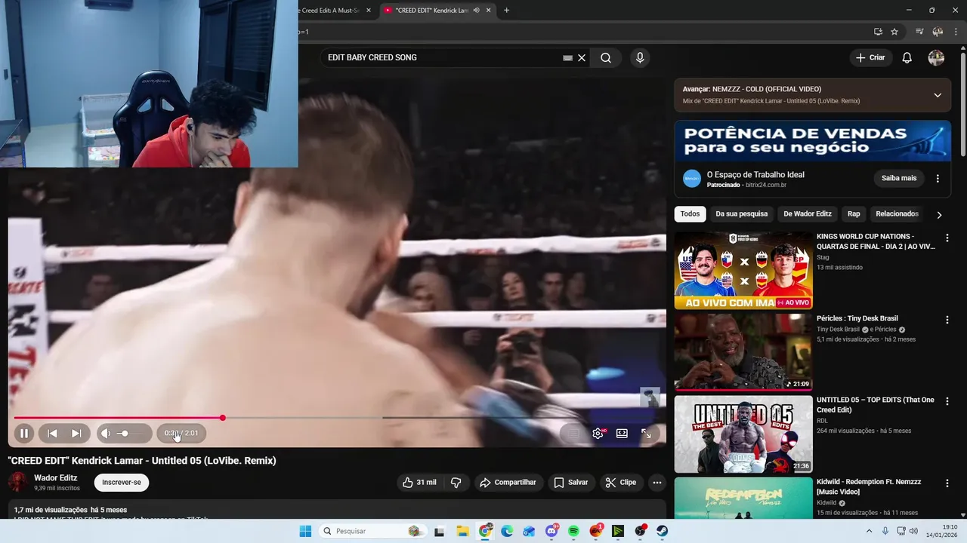Open Spotify from the taskbar
967x543 pixels.
[x=573, y=531]
